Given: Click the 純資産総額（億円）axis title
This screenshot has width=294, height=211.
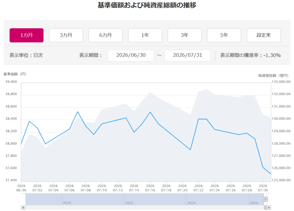Looking at the screenshot, I should (273, 75).
